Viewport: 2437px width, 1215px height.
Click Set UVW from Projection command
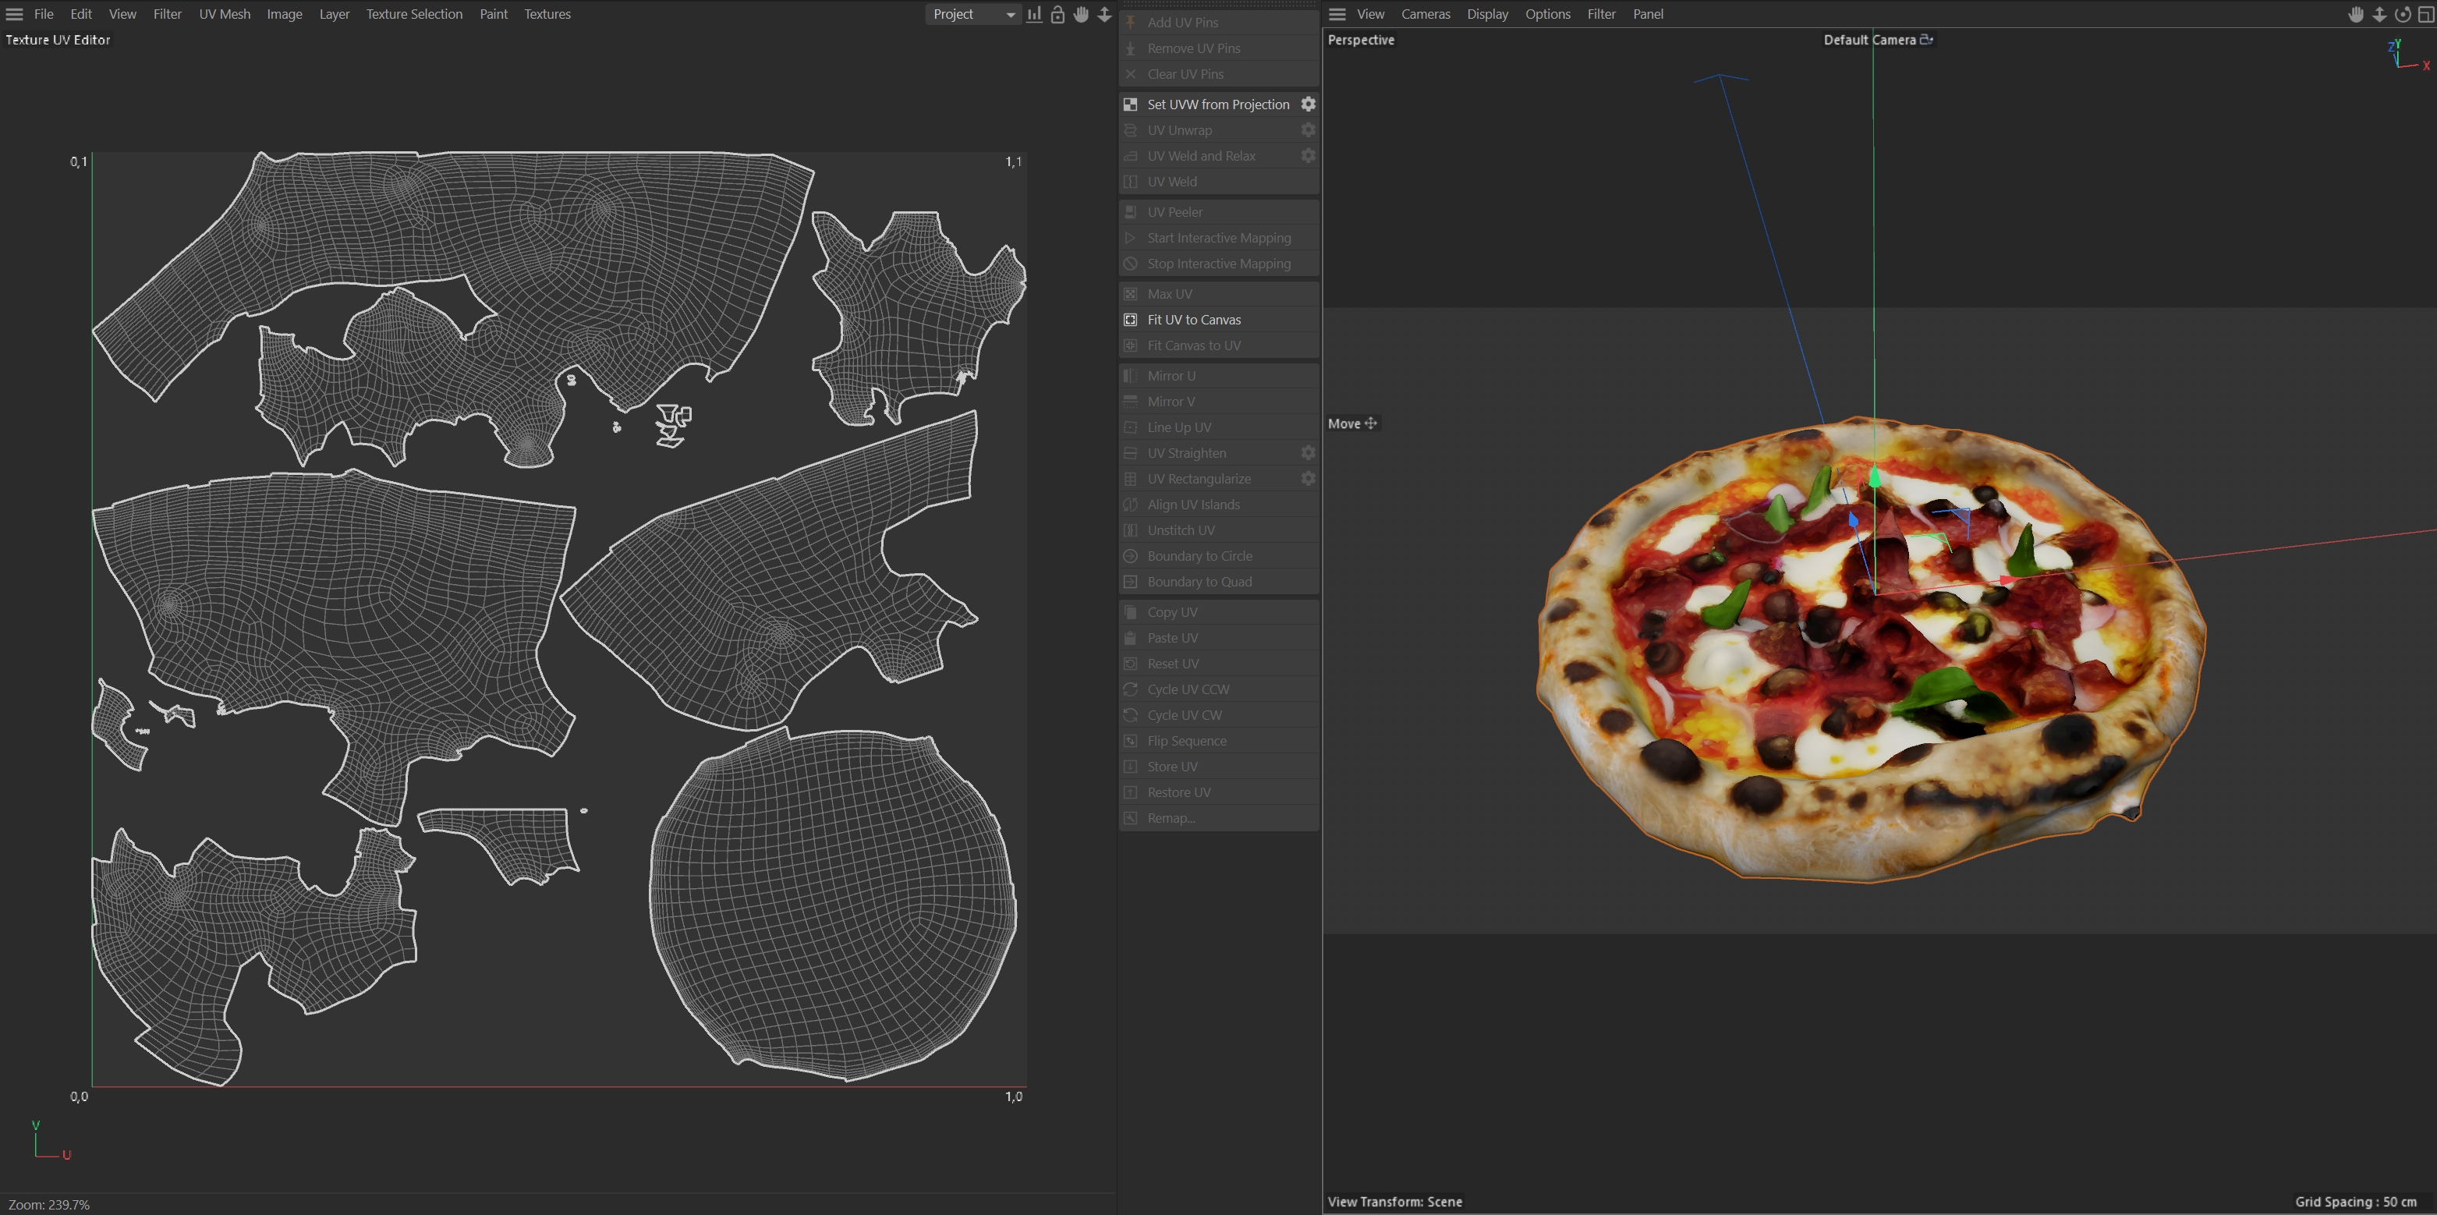tap(1217, 104)
